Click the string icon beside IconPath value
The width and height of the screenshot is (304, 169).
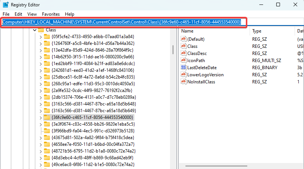(x=183, y=61)
